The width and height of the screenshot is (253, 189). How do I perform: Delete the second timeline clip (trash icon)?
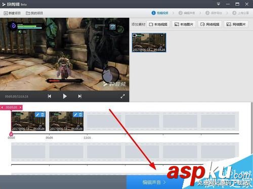click(80, 115)
